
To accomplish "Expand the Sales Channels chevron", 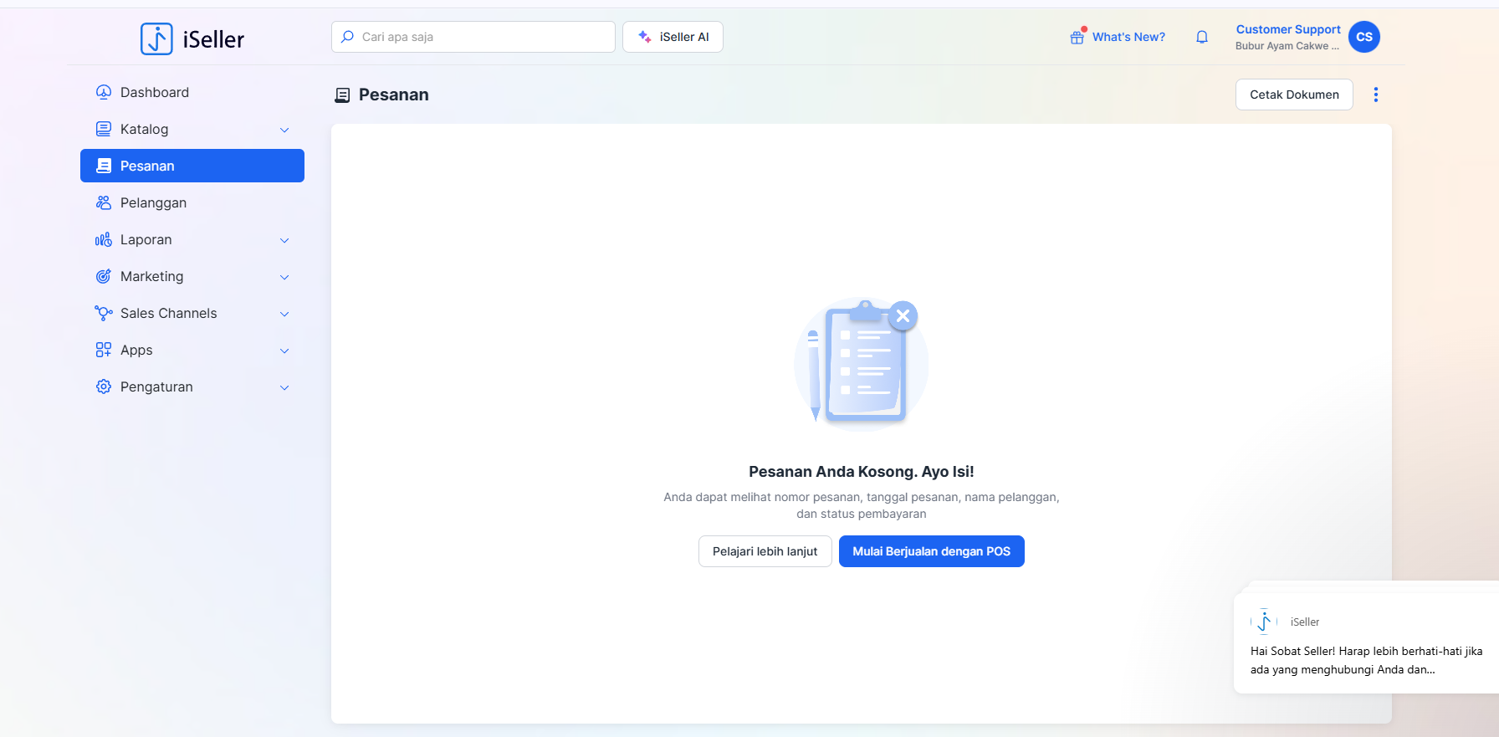I will pos(284,314).
